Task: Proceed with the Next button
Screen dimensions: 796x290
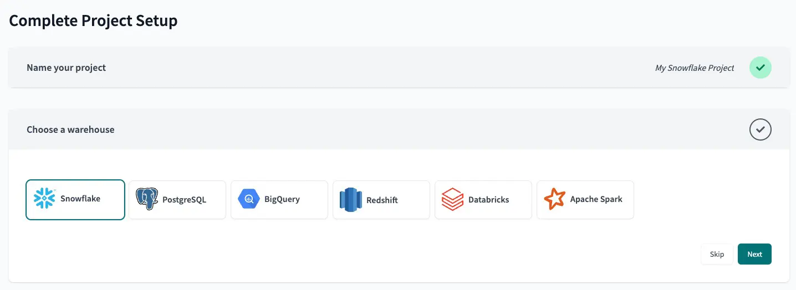Action: point(754,254)
